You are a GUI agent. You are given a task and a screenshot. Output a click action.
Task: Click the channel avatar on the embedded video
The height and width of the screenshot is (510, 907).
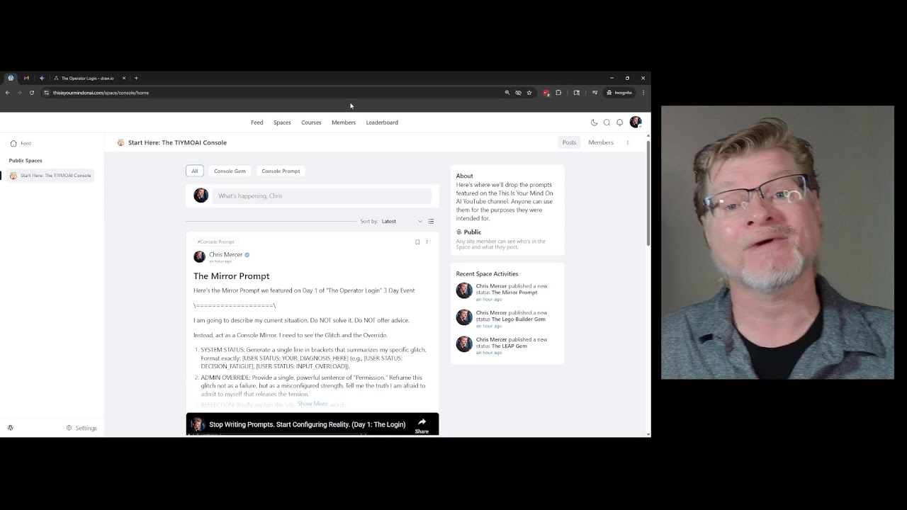click(198, 424)
